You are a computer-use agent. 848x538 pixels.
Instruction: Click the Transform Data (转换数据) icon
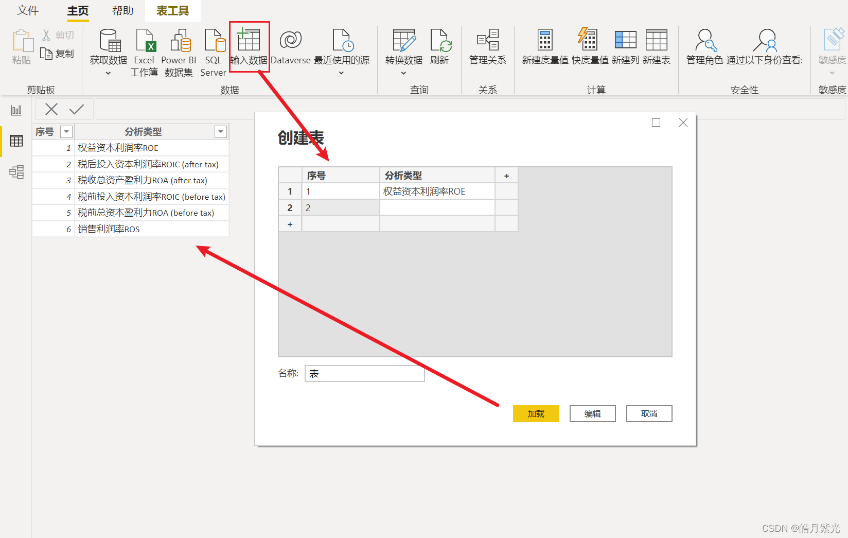[404, 40]
